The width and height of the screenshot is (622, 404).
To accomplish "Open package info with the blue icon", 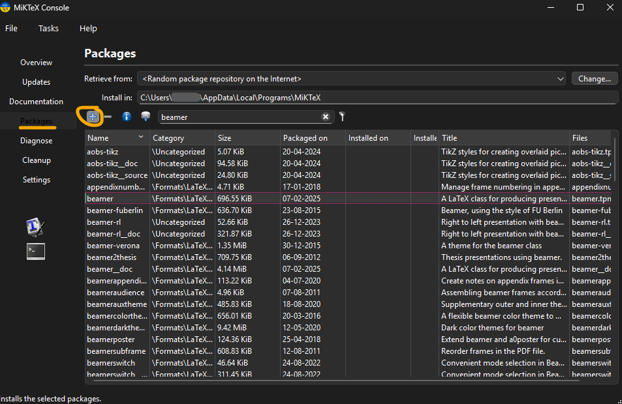I will [127, 117].
